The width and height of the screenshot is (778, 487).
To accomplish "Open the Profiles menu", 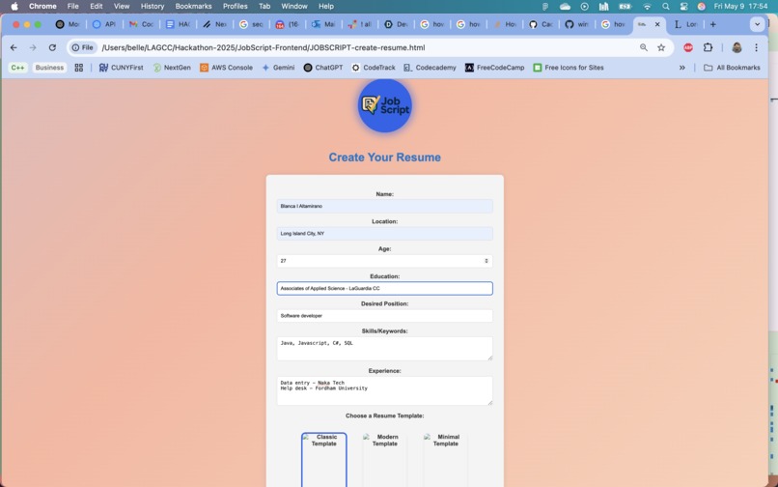I will click(236, 7).
